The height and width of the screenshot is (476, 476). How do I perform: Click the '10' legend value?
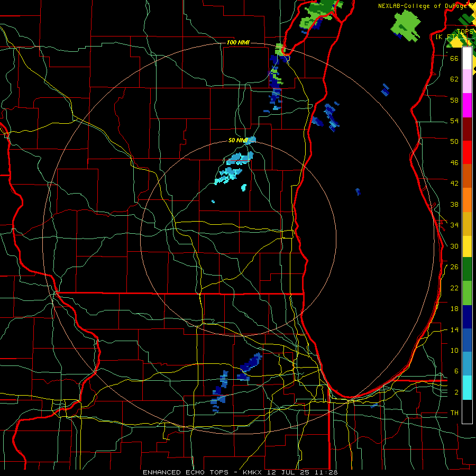(x=454, y=350)
